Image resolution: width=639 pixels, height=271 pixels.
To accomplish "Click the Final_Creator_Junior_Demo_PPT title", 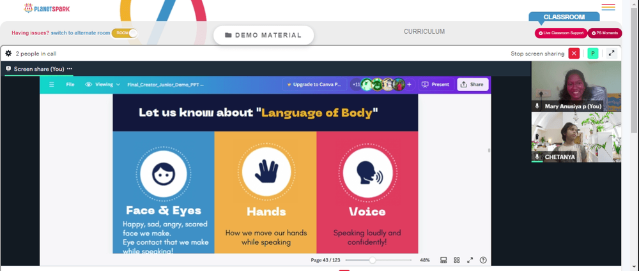I will click(x=165, y=85).
